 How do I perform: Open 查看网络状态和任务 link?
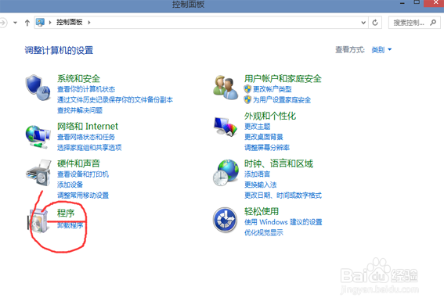tap(86, 137)
